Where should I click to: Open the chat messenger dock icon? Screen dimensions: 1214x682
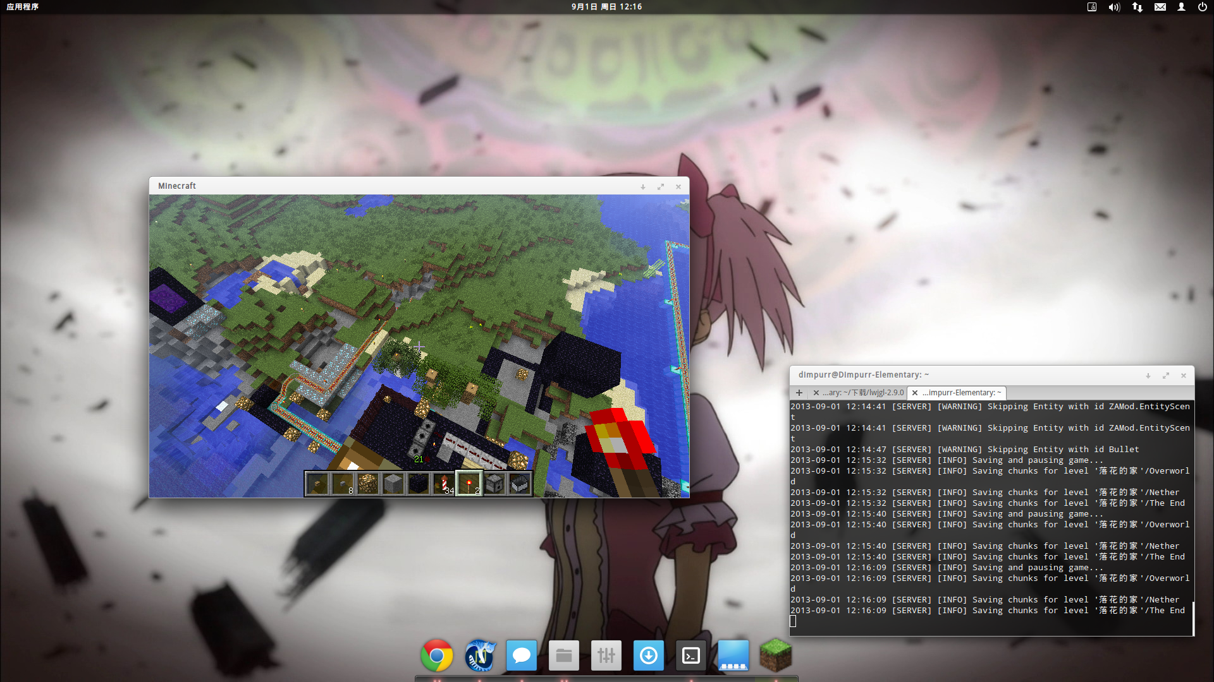pyautogui.click(x=522, y=655)
